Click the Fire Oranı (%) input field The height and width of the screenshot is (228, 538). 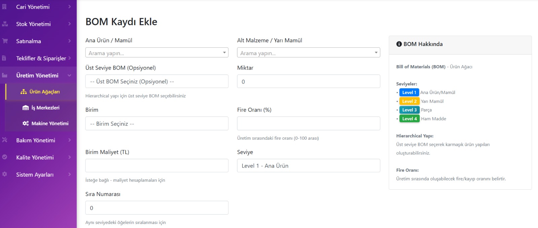308,124
